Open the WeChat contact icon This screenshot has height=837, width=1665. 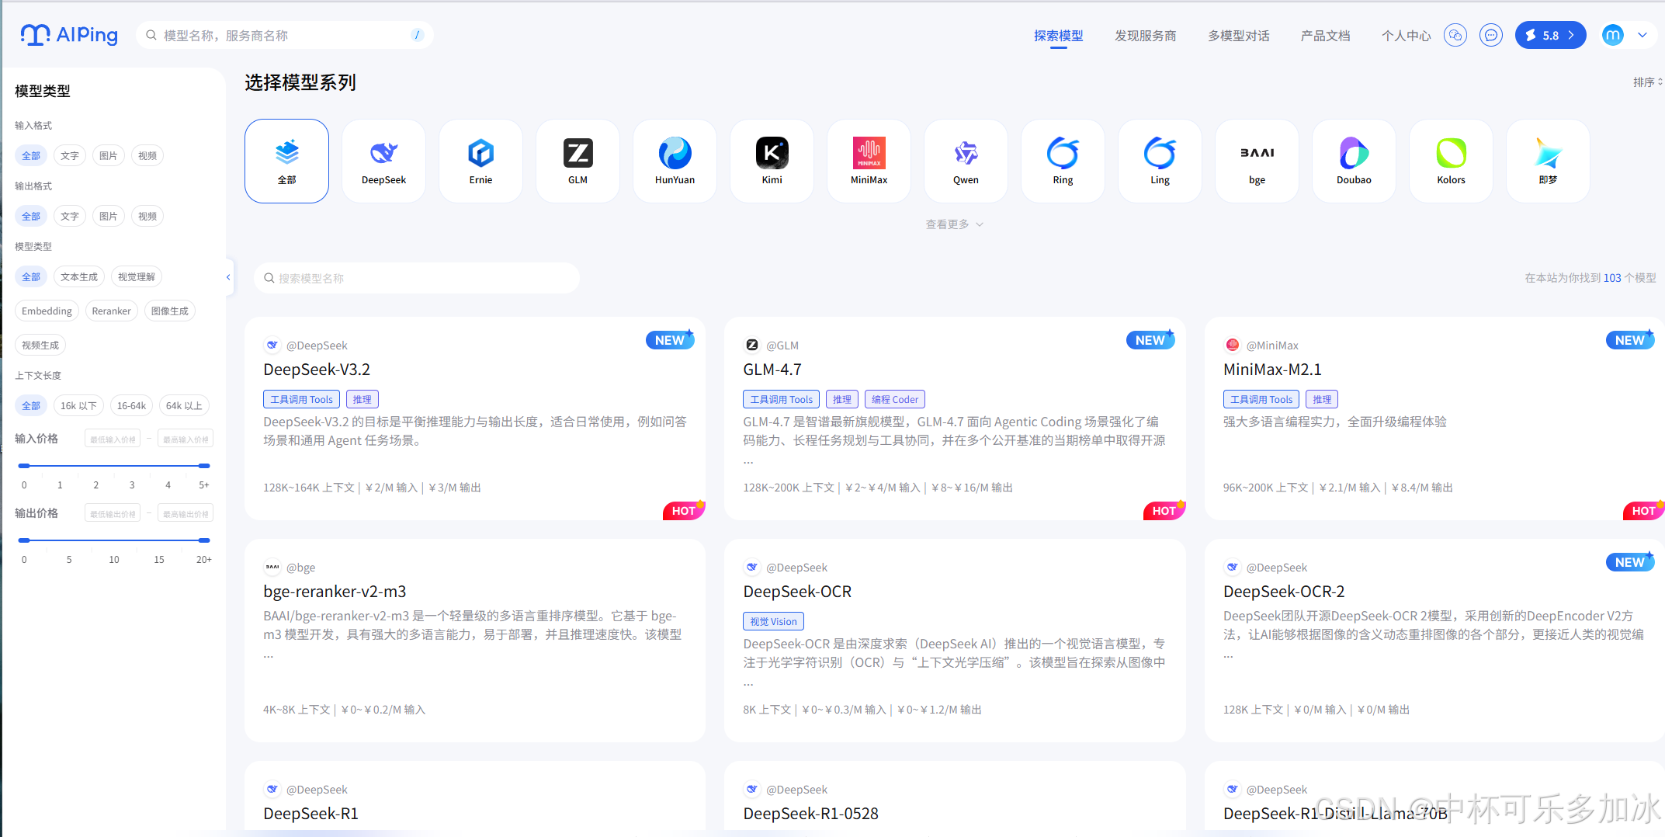point(1455,35)
